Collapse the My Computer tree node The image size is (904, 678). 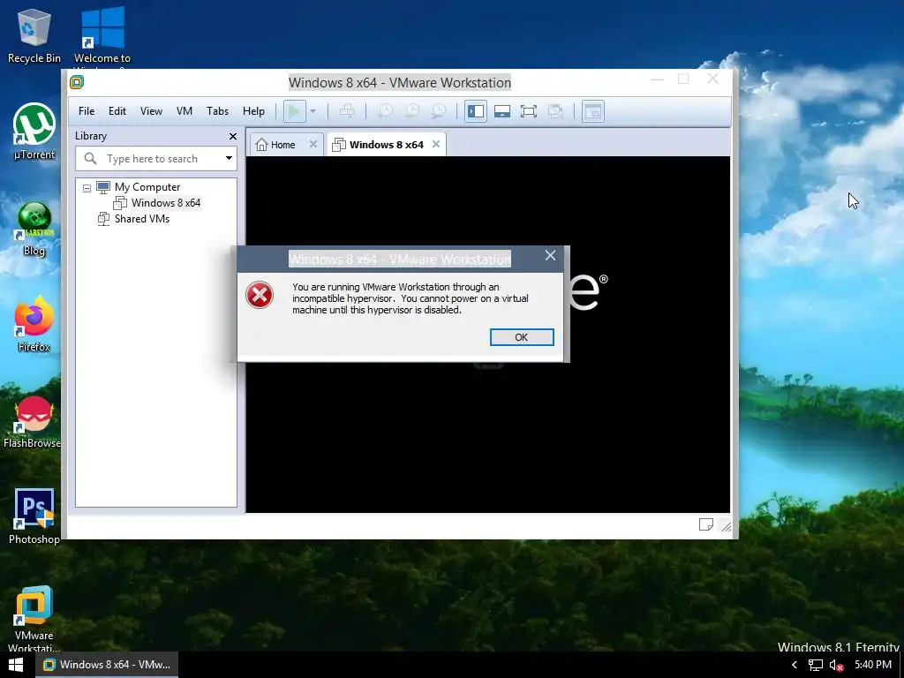pos(87,188)
